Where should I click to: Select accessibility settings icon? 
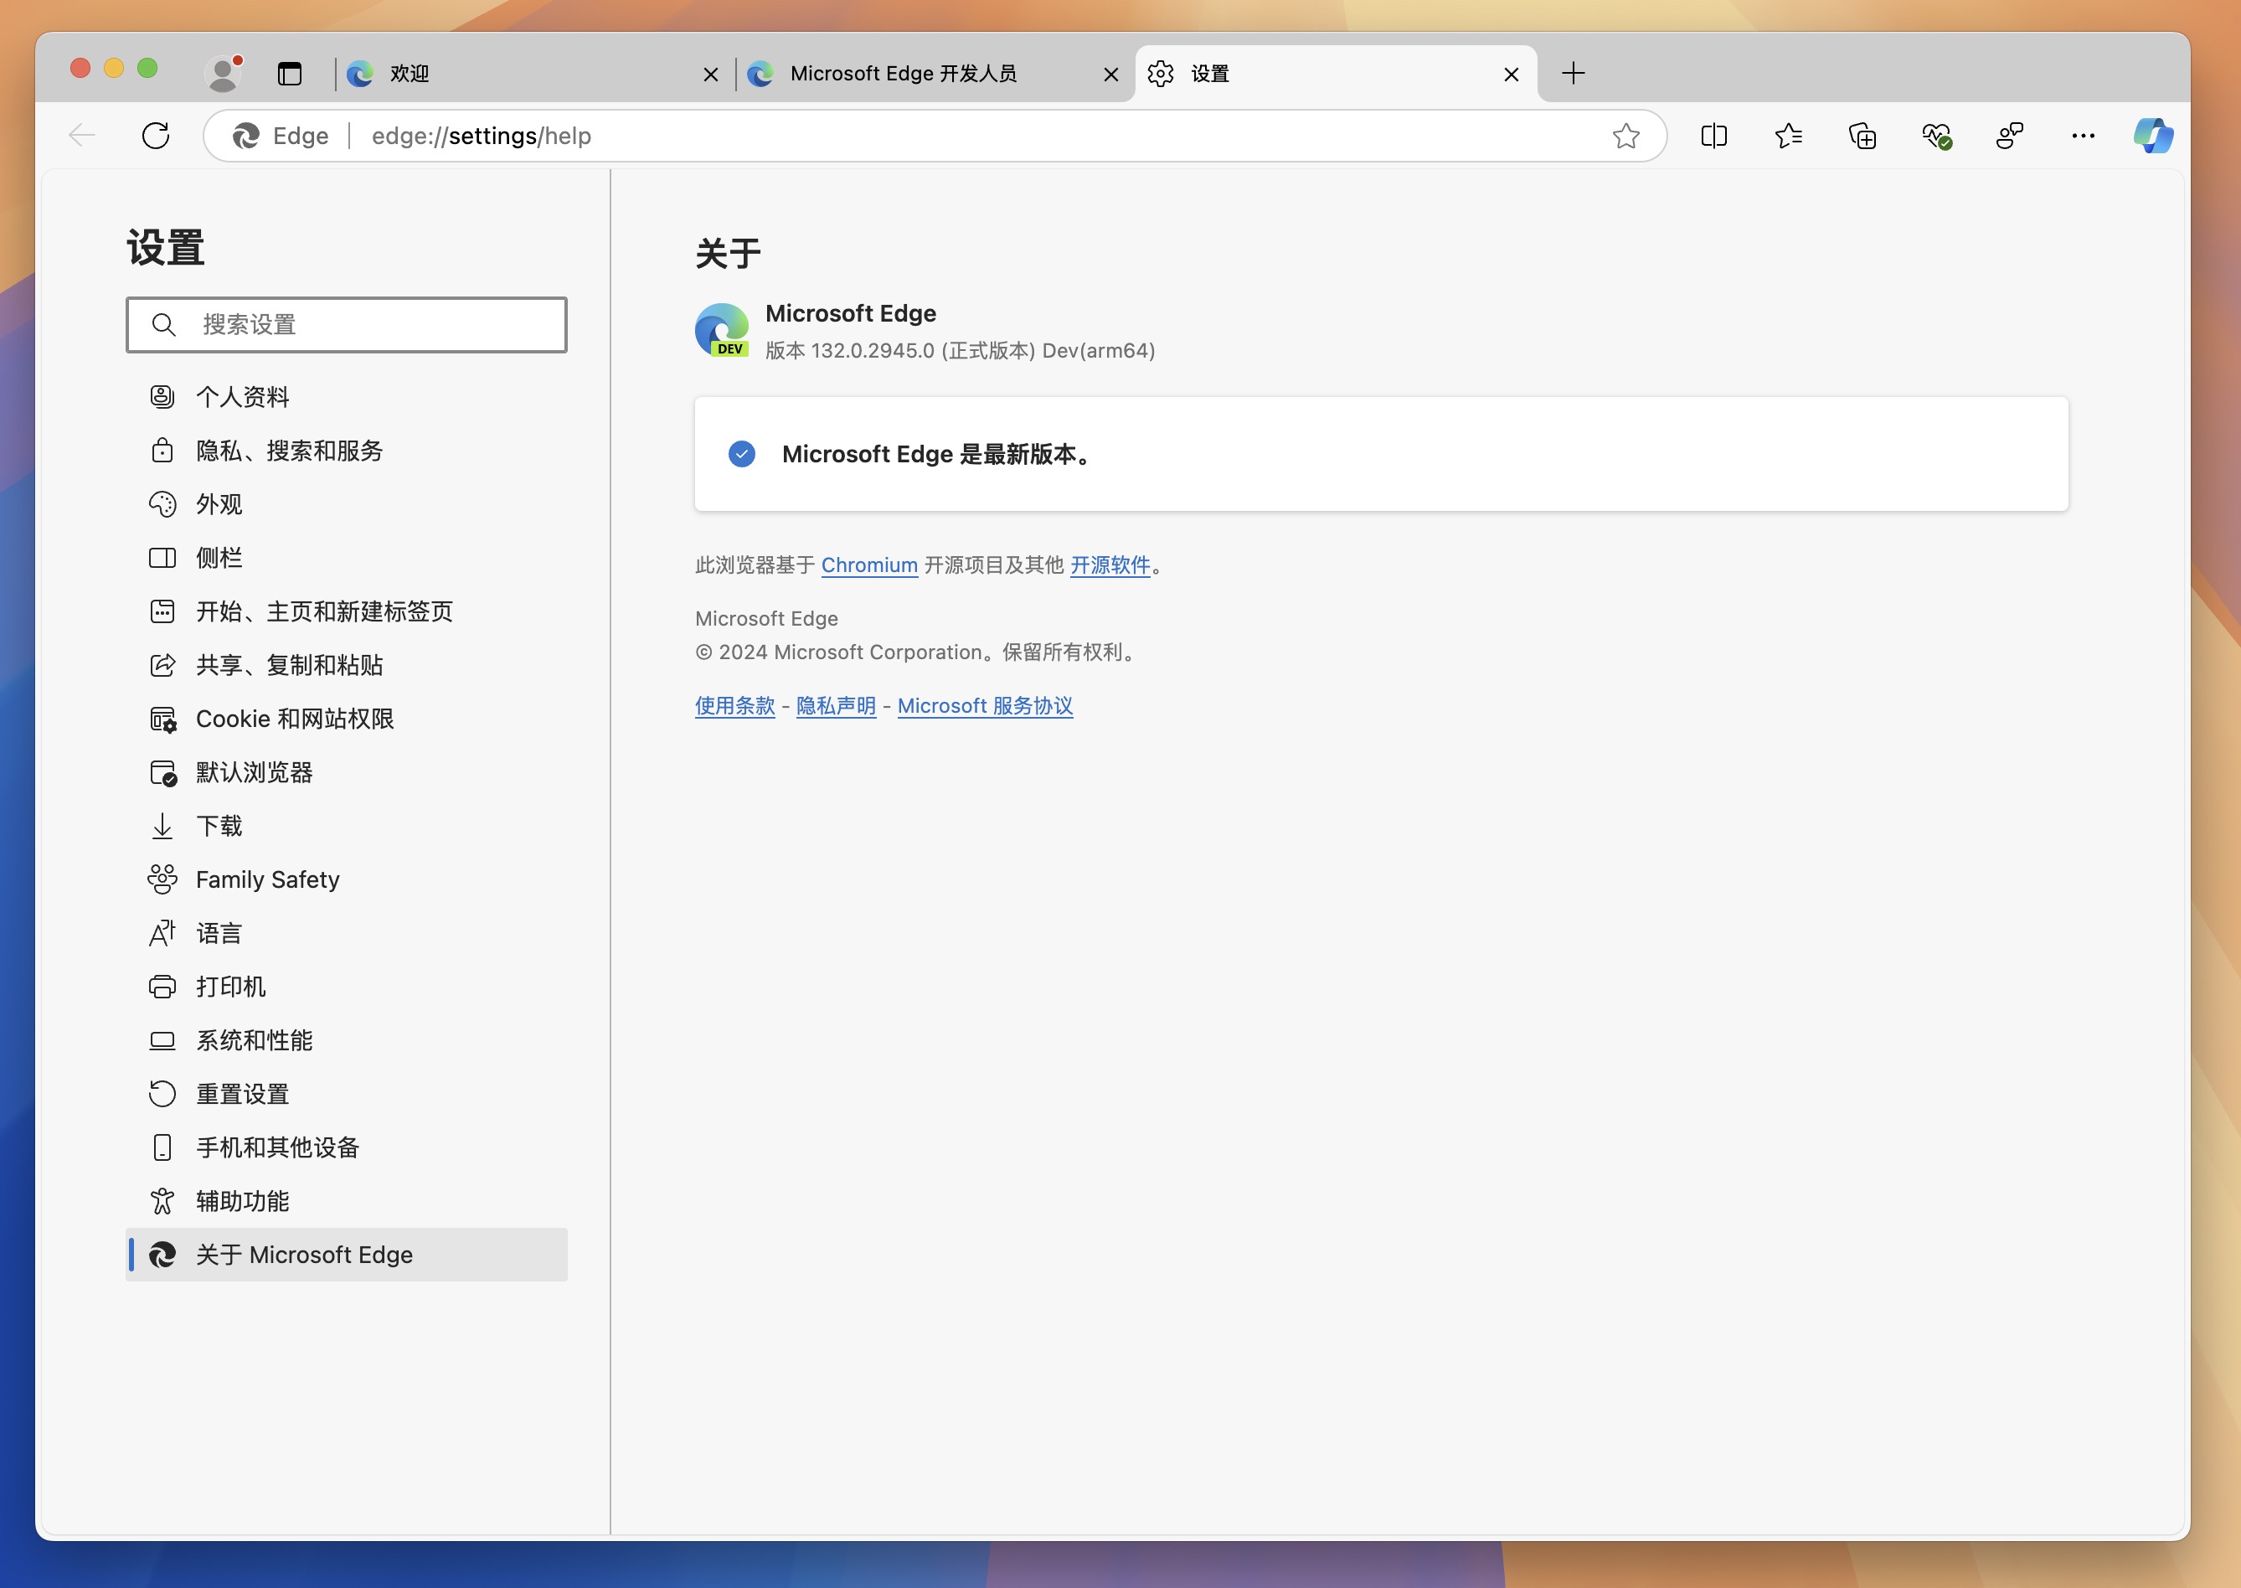coord(163,1199)
